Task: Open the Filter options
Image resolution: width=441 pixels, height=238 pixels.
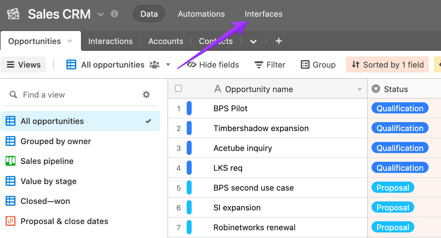Action: [270, 65]
